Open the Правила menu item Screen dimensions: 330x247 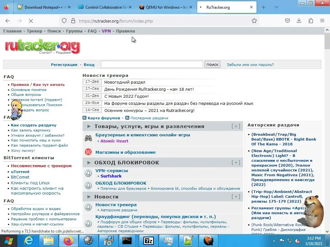pos(125,31)
